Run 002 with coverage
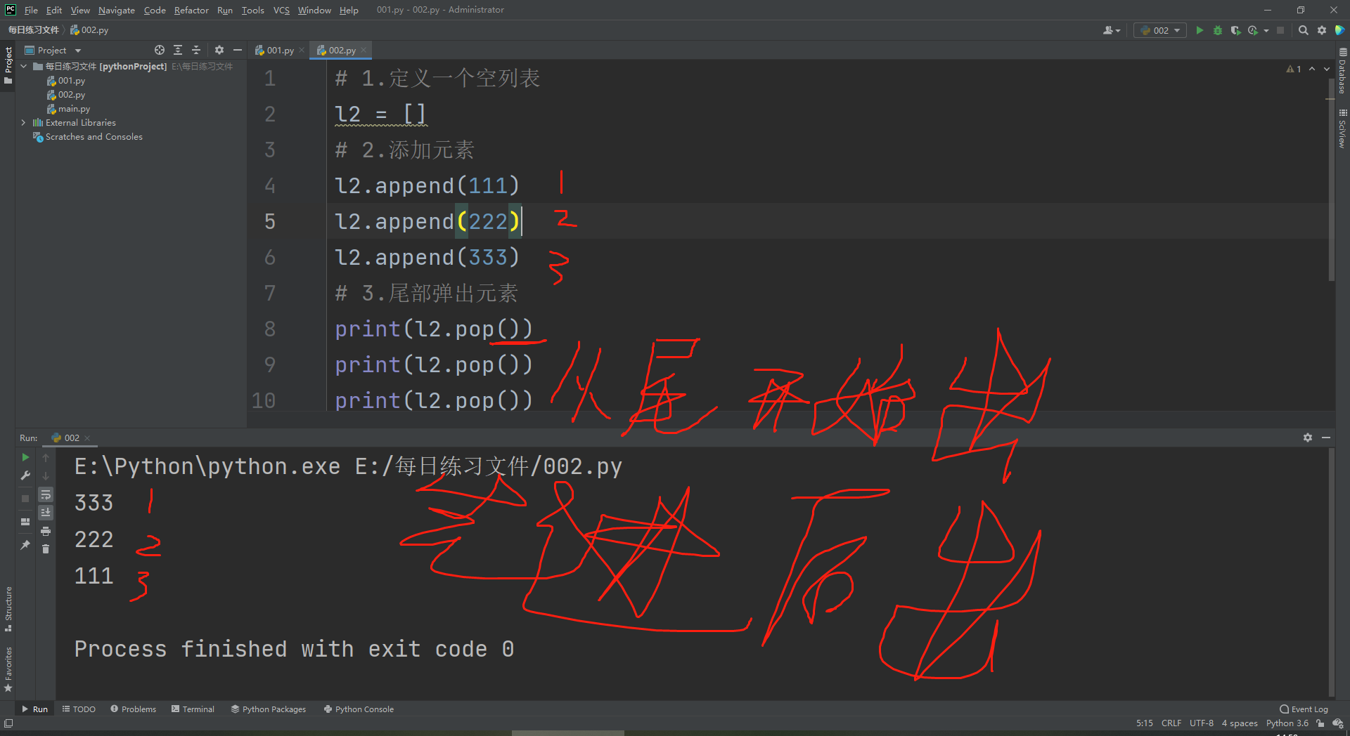The width and height of the screenshot is (1350, 736). (1235, 30)
